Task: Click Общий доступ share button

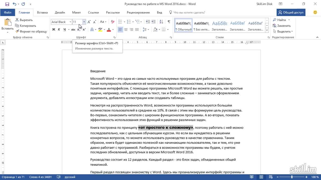Action: pos(291,12)
